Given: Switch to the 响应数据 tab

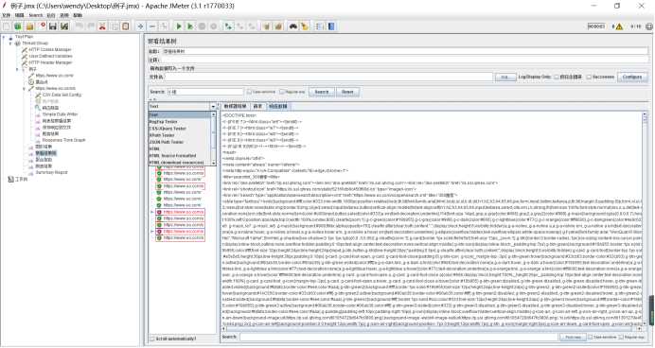Looking at the screenshot, I should coord(277,107).
